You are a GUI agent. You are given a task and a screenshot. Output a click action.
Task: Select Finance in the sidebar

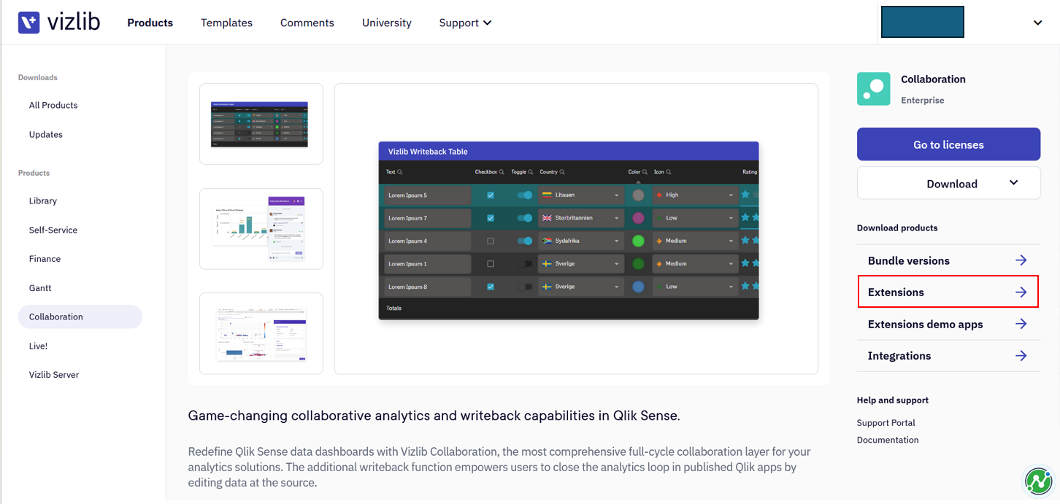45,259
